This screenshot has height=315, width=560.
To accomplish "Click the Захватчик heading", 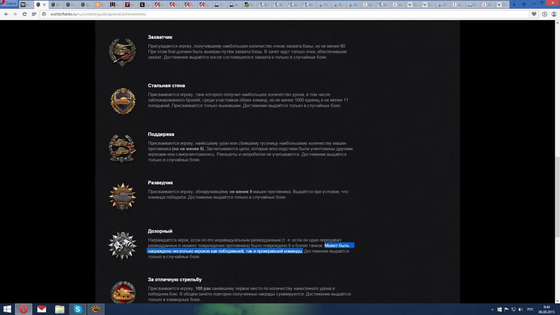I will pos(160,37).
